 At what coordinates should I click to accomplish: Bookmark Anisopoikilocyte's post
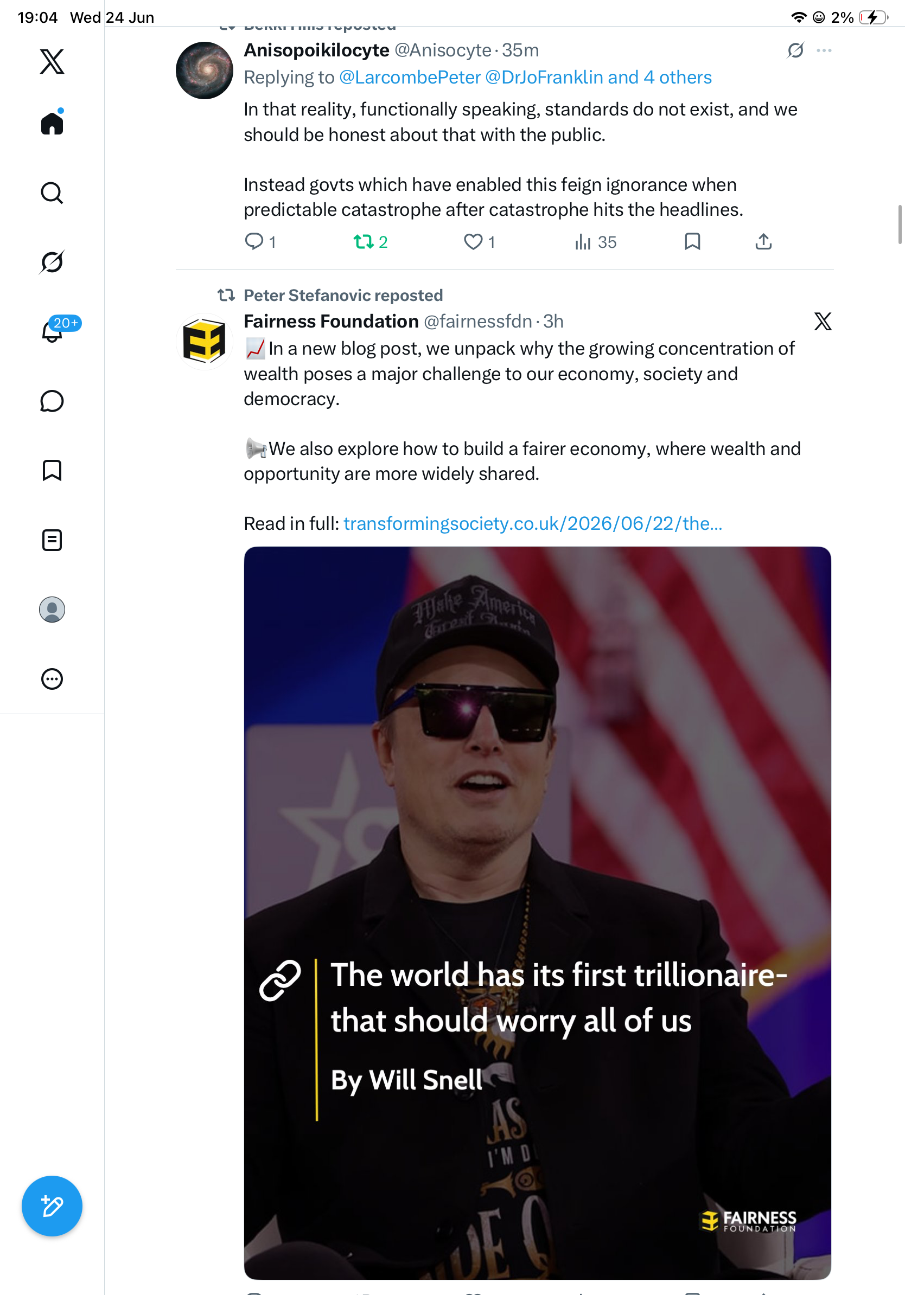(x=692, y=241)
